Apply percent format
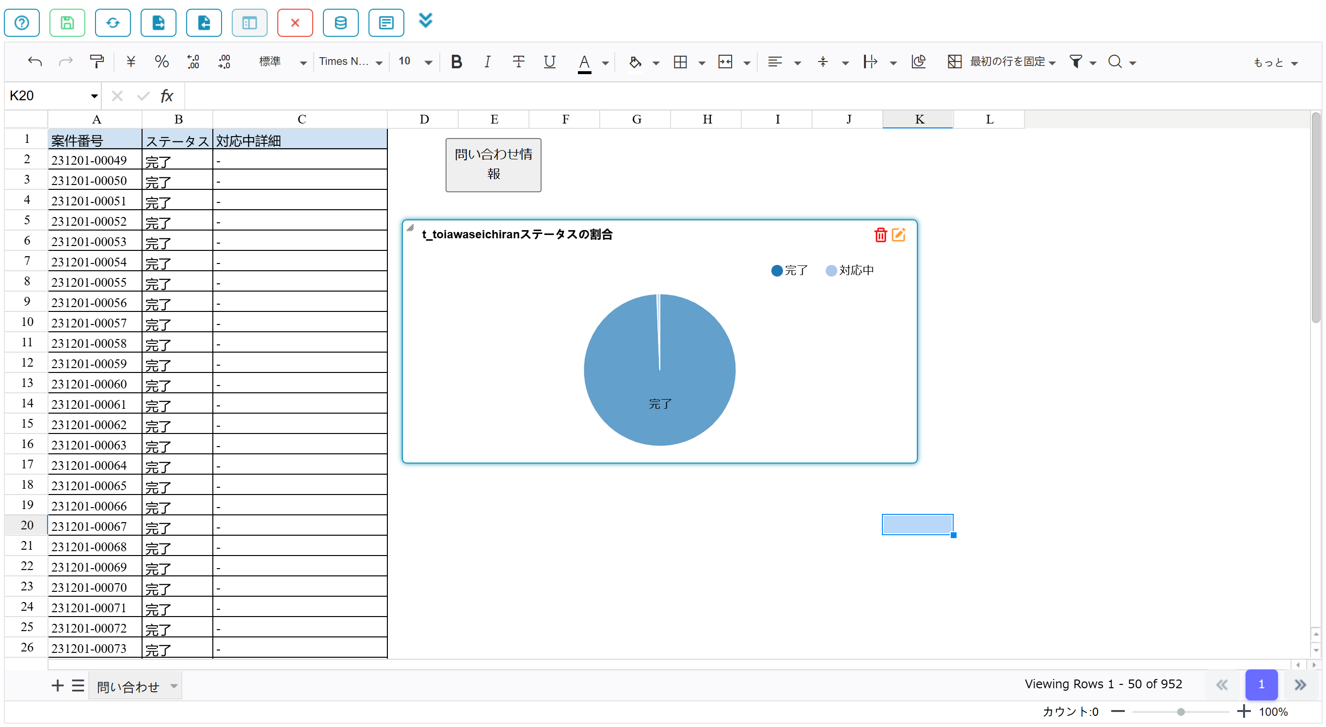This screenshot has width=1326, height=727. (x=161, y=62)
